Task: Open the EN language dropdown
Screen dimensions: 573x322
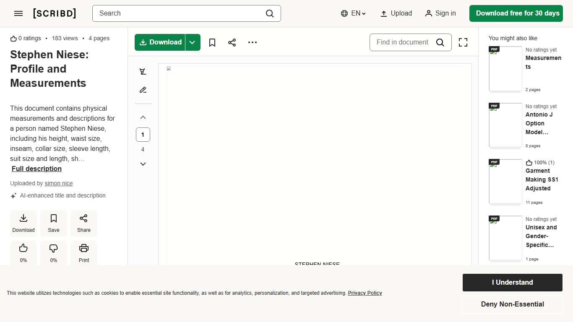Action: pos(354,13)
